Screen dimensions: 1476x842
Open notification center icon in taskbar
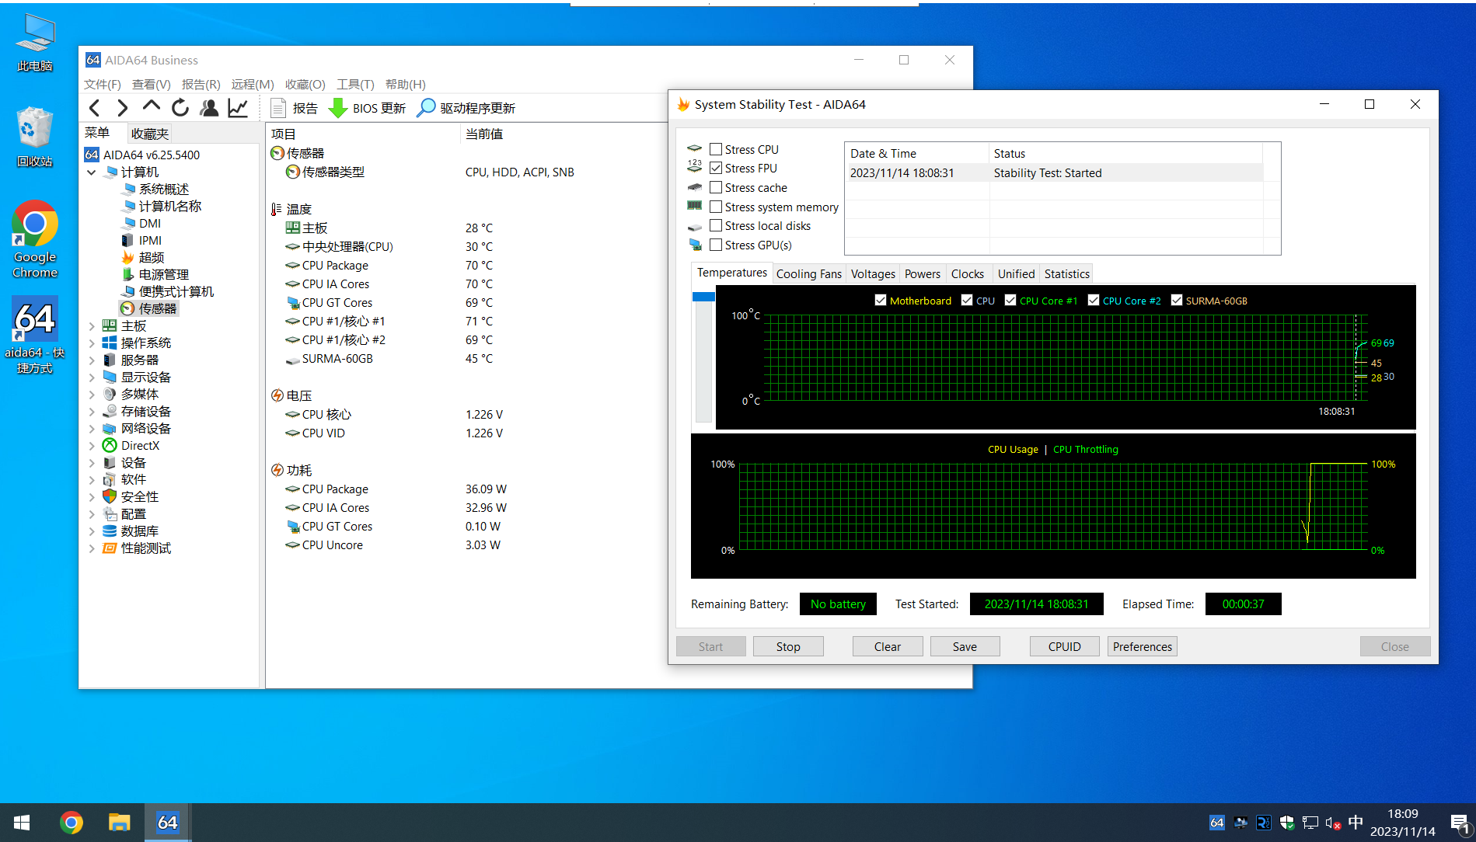(x=1459, y=823)
